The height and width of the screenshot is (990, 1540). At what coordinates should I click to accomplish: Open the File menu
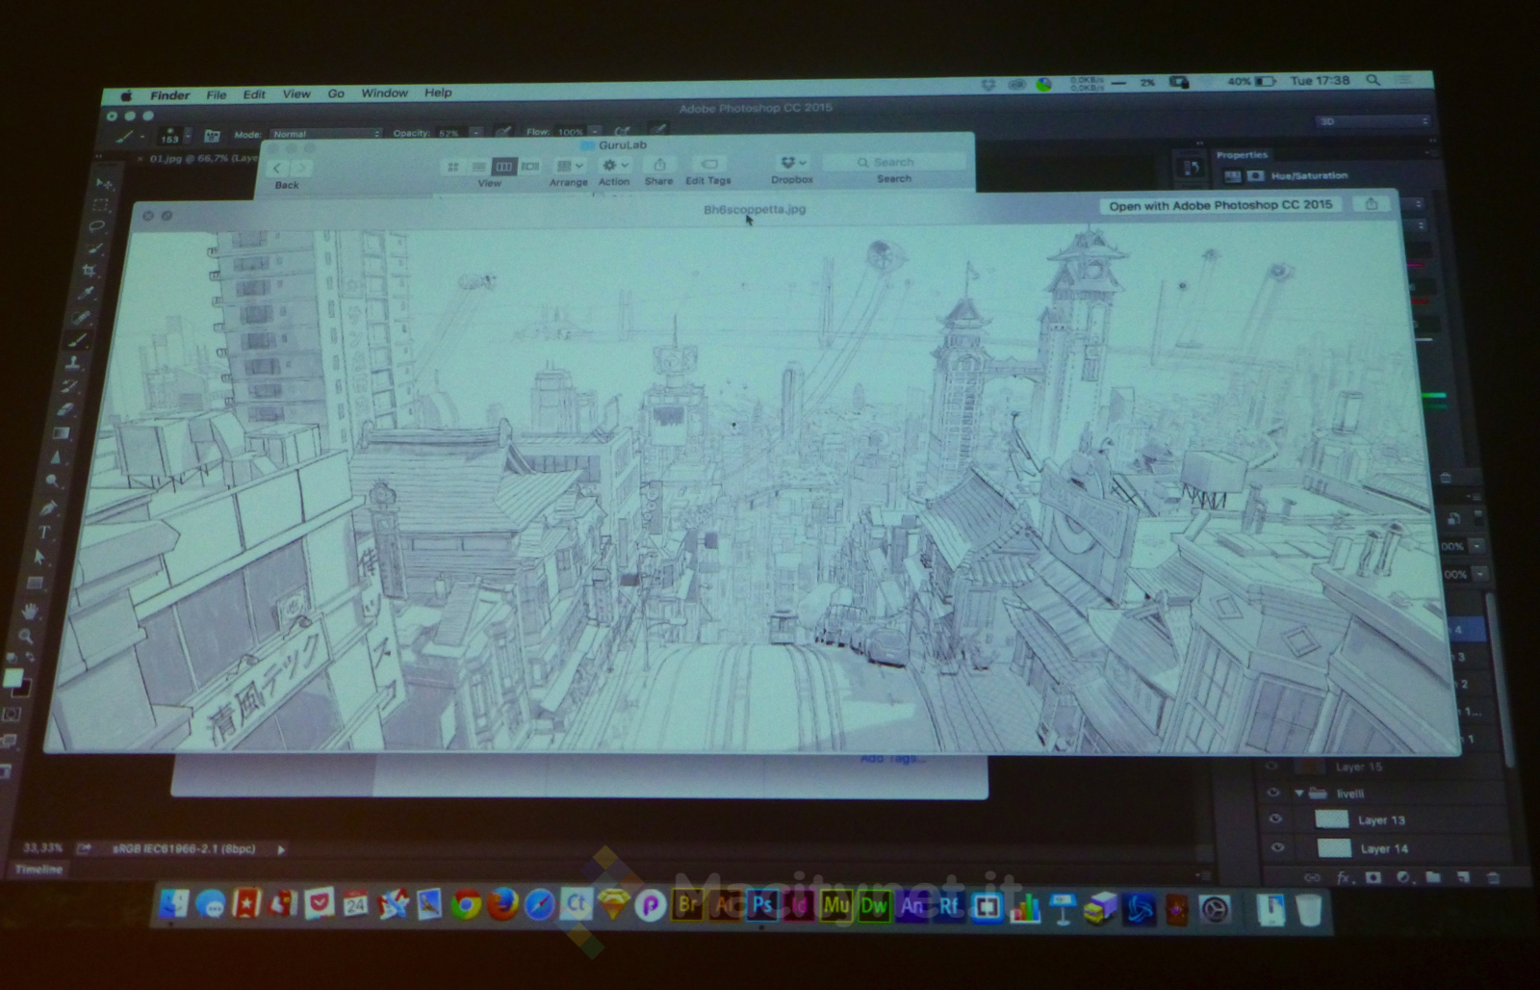click(x=217, y=94)
